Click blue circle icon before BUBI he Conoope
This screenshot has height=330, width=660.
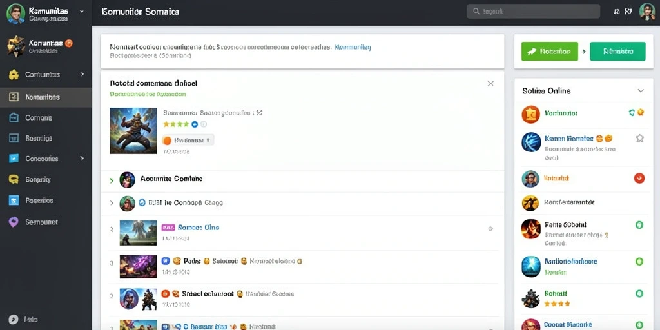tap(142, 202)
